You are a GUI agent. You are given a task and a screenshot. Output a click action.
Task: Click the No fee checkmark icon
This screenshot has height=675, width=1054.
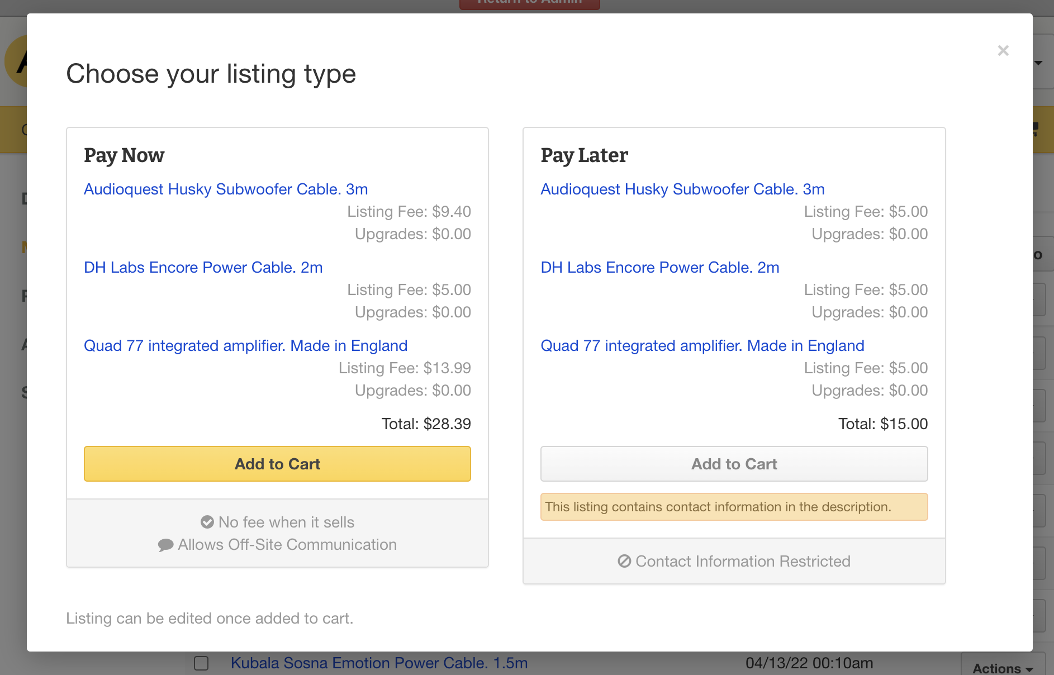207,522
